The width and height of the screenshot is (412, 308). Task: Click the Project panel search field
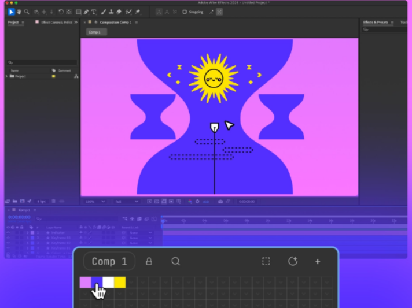pyautogui.click(x=42, y=62)
